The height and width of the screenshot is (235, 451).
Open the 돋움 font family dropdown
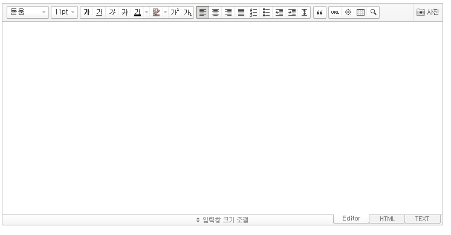click(28, 12)
